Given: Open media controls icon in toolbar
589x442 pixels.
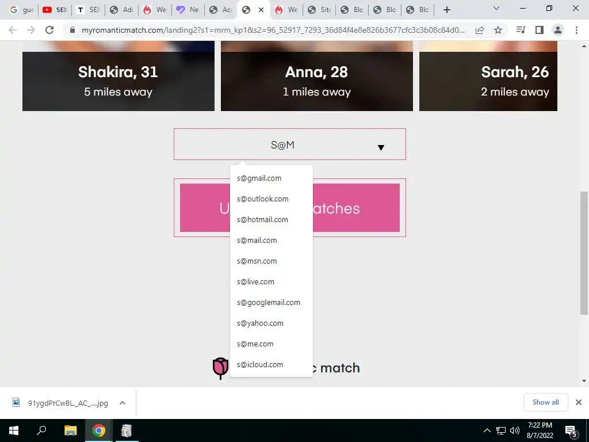Looking at the screenshot, I should (x=521, y=30).
